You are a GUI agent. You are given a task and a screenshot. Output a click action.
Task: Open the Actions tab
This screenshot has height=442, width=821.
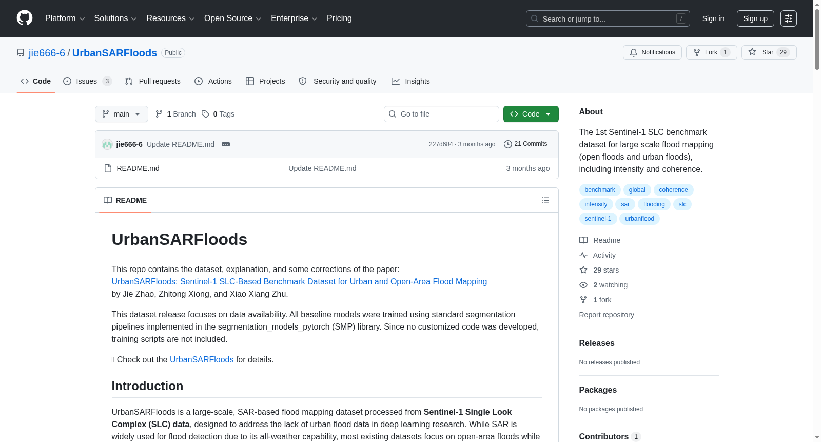pyautogui.click(x=213, y=81)
